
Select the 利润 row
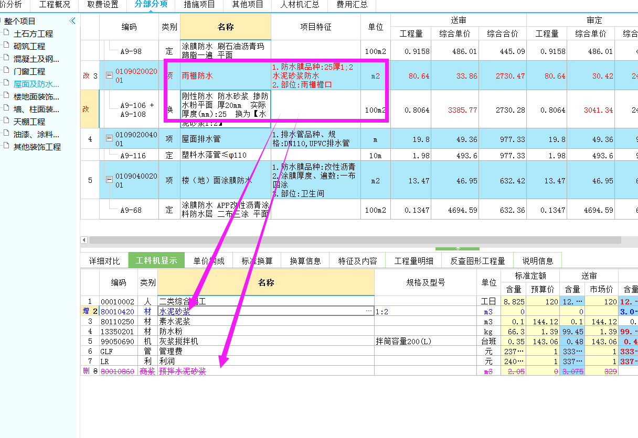point(266,361)
